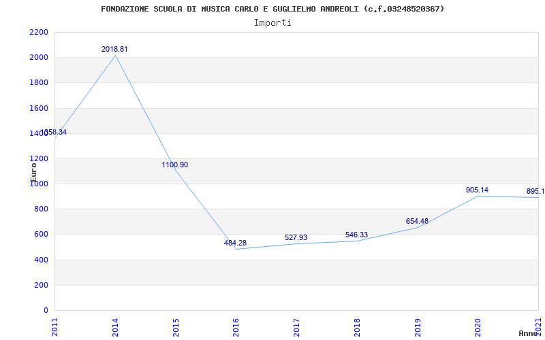Click x-axis year 2020
The width and height of the screenshot is (545, 340).
pyautogui.click(x=478, y=327)
